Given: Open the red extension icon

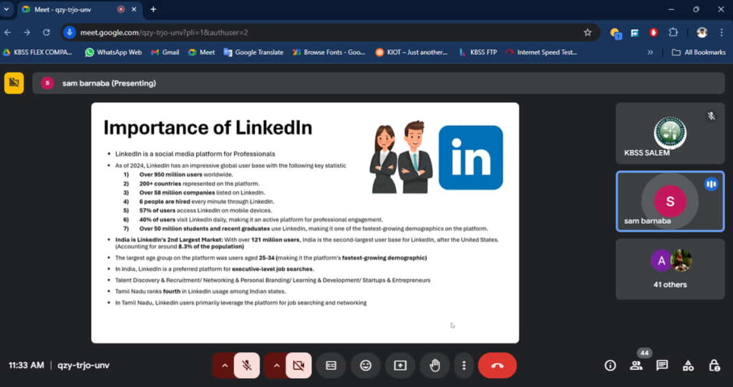Looking at the screenshot, I should [654, 33].
